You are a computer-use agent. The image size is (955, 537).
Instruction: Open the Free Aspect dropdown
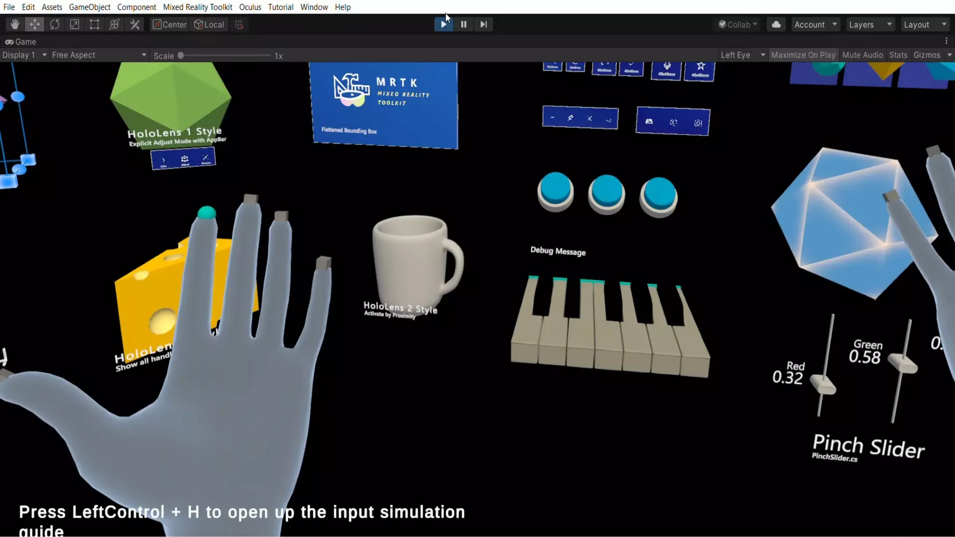(99, 55)
